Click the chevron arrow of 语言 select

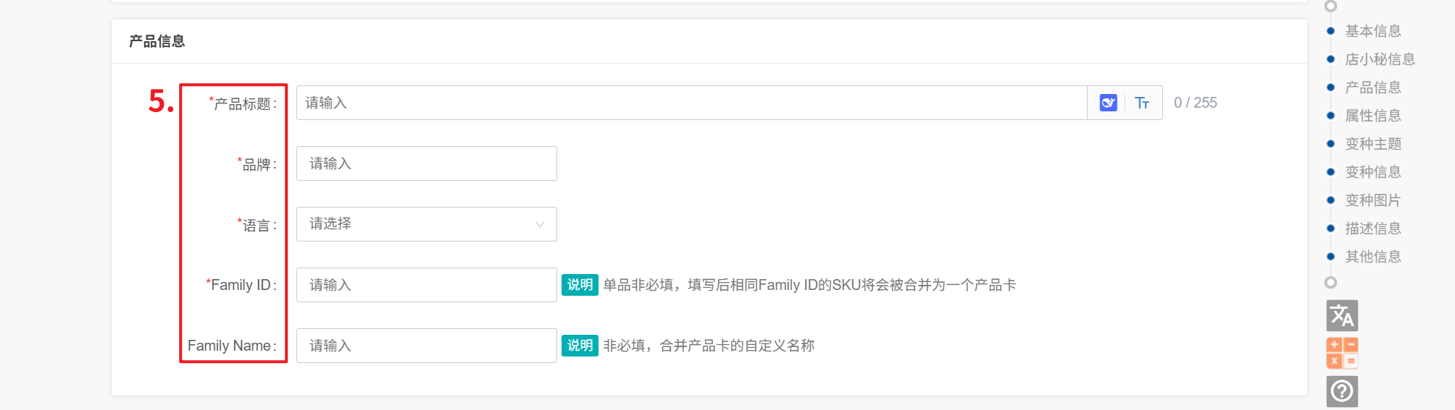(x=540, y=224)
